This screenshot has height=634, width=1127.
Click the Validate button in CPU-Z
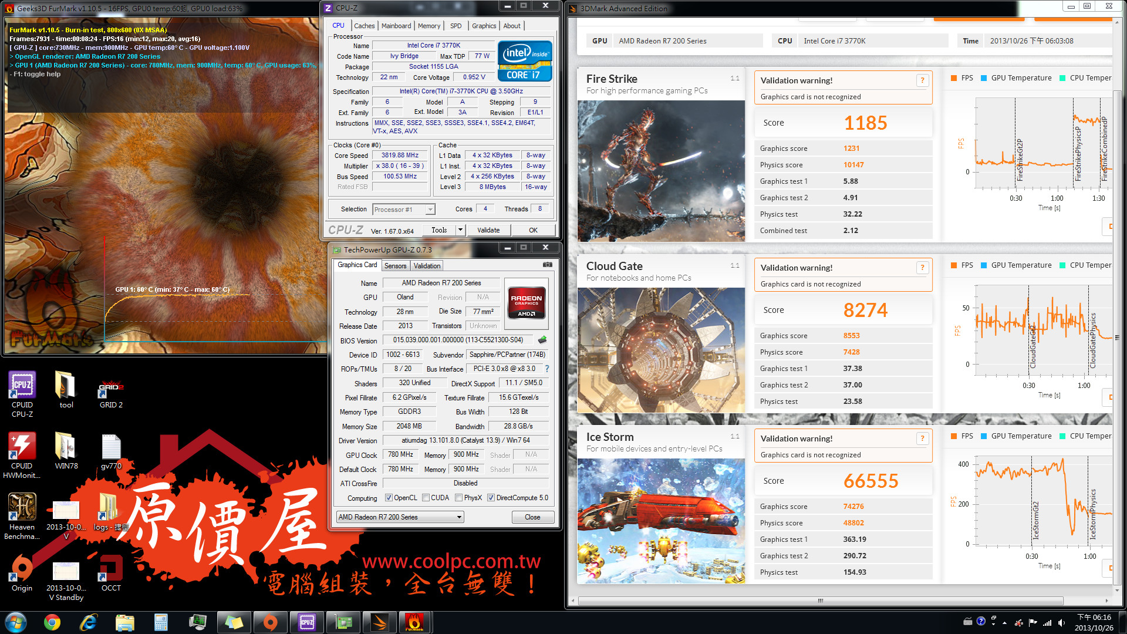coord(488,230)
